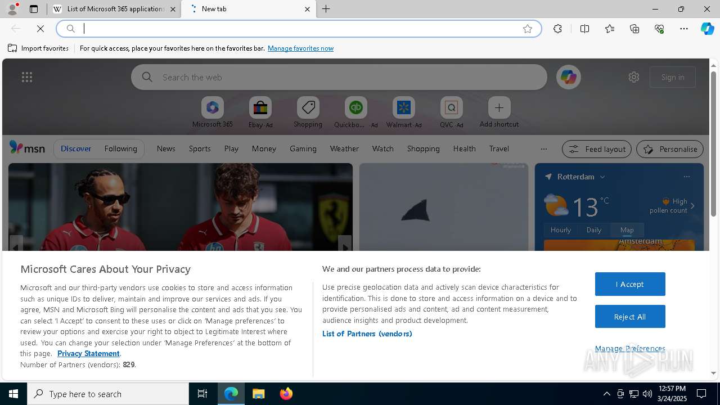
Task: Select the Map weather tab
Action: pos(627,229)
